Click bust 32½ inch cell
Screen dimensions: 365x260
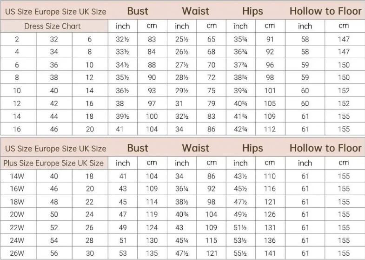pyautogui.click(x=123, y=39)
